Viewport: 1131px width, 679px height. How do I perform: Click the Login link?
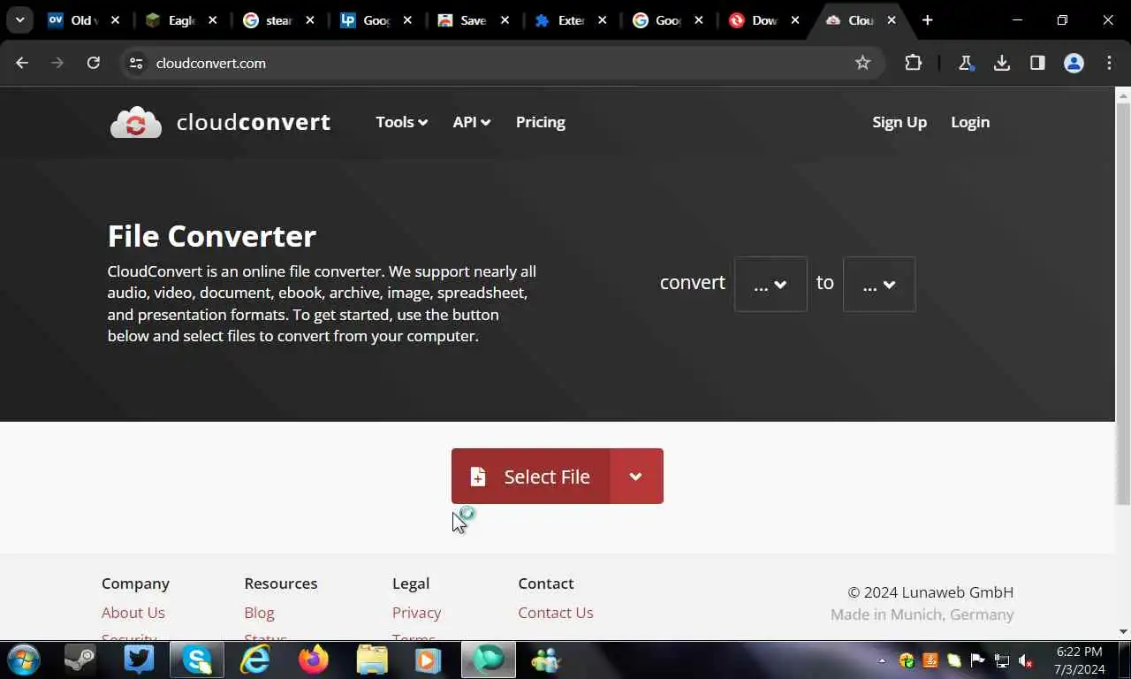pyautogui.click(x=970, y=122)
